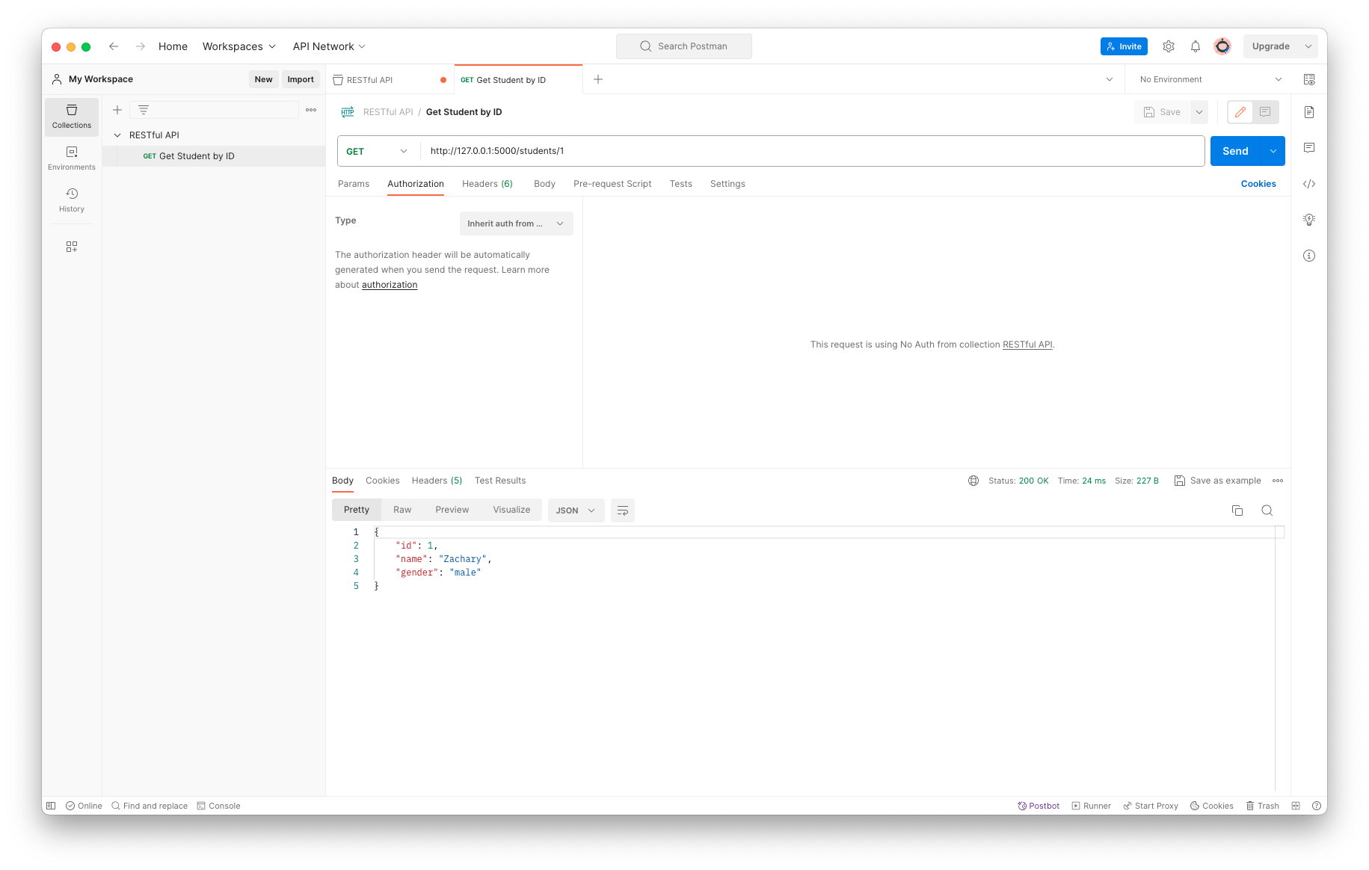
Task: Click the configure workspace sidebar icon
Action: tap(72, 247)
